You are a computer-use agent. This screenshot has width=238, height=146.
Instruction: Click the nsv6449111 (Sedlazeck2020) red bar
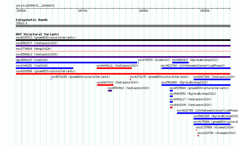point(114,68)
